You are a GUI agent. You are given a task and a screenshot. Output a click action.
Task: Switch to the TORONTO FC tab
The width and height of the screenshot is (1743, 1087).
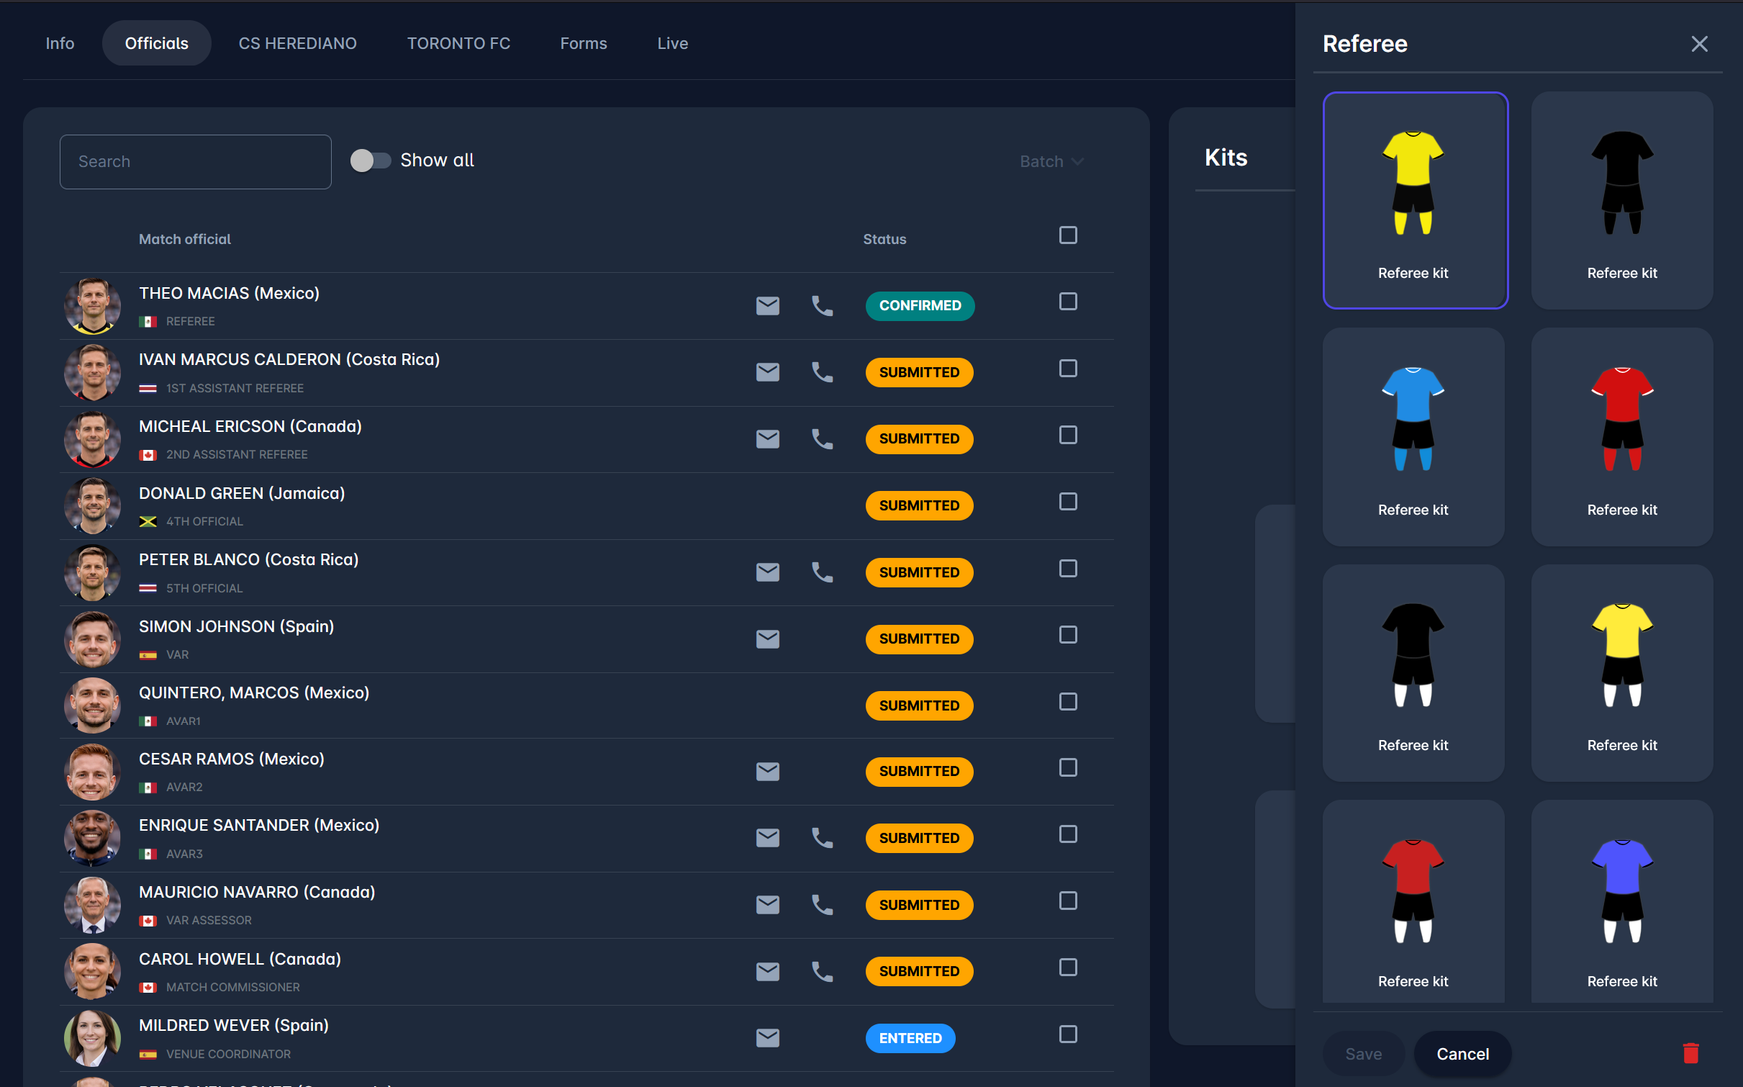coord(458,43)
